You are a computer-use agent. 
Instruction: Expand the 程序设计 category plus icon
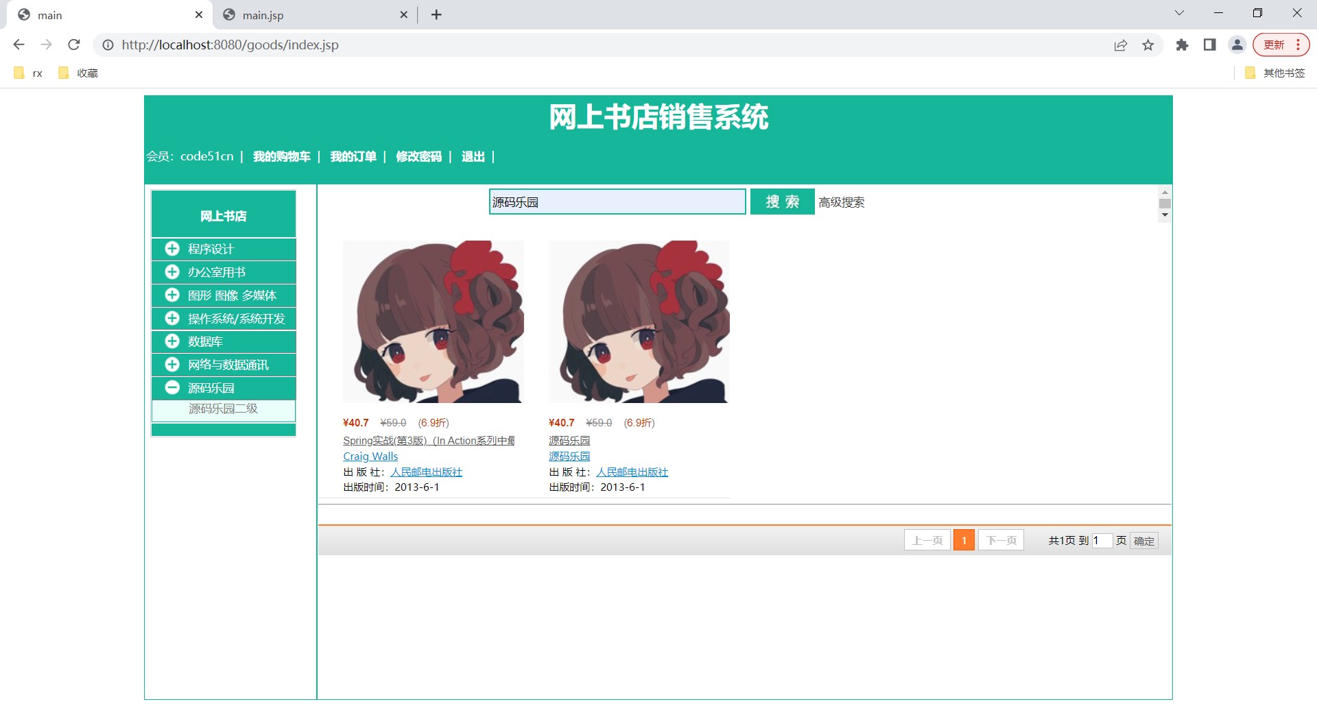coord(172,249)
